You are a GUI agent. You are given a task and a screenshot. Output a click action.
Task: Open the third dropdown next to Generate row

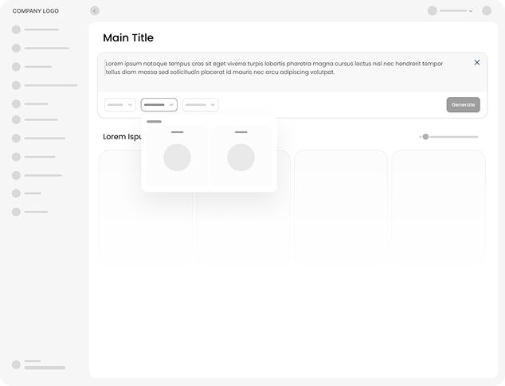coord(201,104)
